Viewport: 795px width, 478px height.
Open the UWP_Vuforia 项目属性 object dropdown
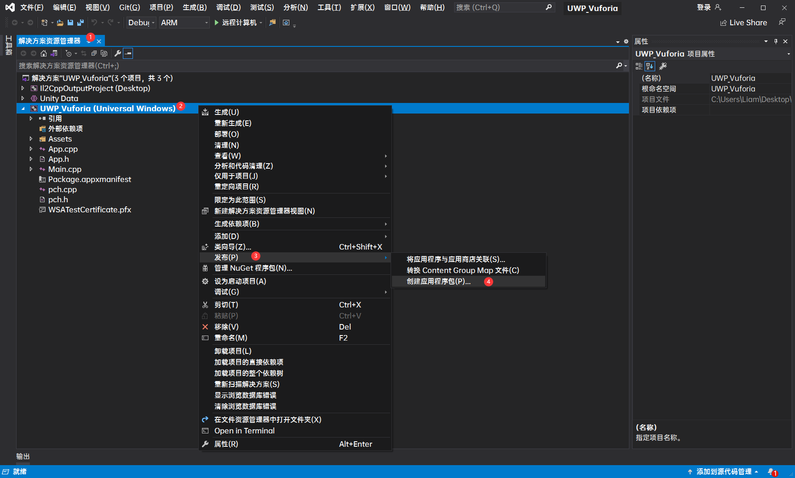pyautogui.click(x=789, y=54)
